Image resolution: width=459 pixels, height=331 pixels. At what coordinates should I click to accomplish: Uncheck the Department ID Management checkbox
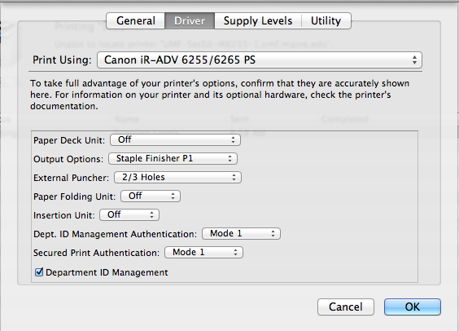[39, 272]
